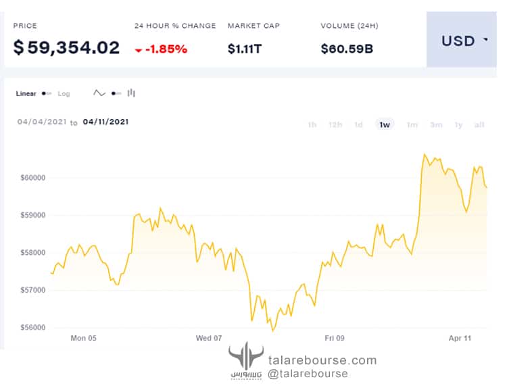Select Linear scale label
507x388 pixels.
click(26, 93)
